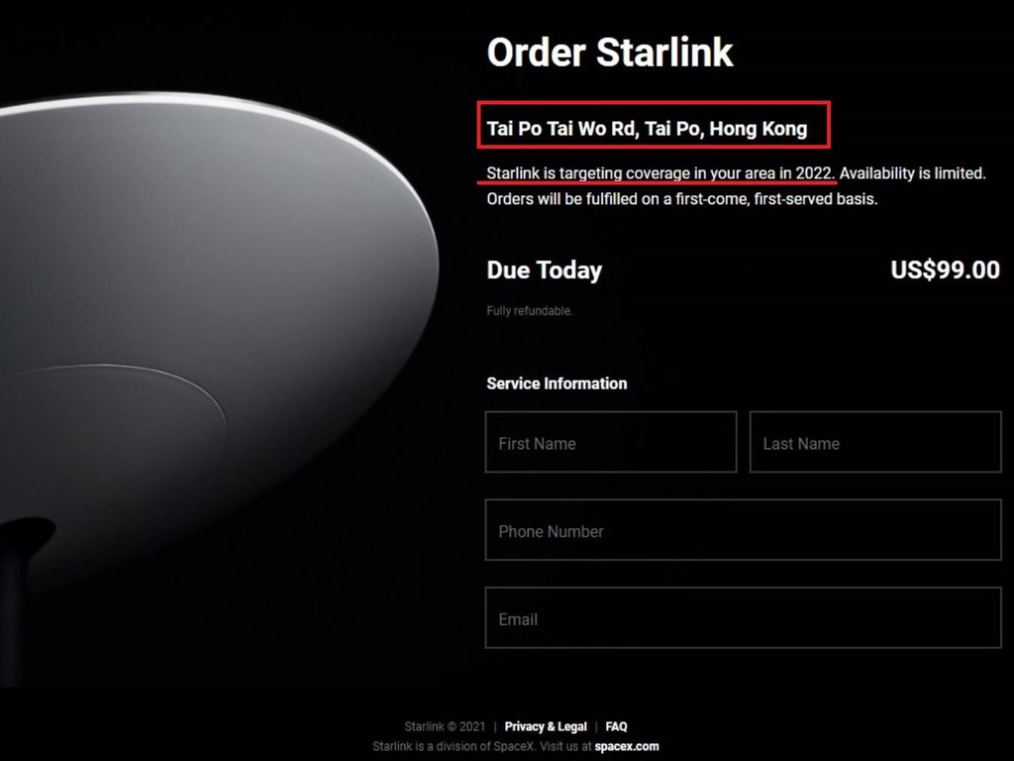
Task: Open the FAQ link in footer
Action: (616, 726)
